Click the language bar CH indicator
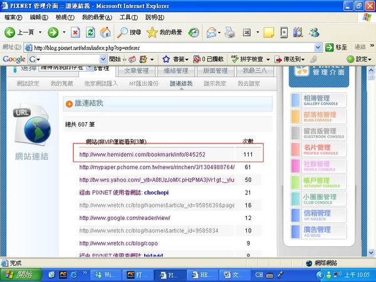The width and height of the screenshot is (376, 282). point(259,275)
